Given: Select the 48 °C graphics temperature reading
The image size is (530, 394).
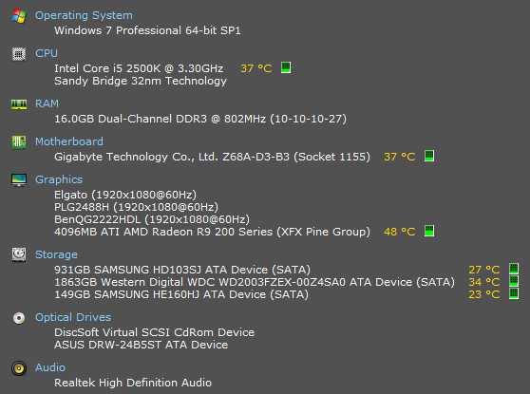Looking at the screenshot, I should [x=400, y=232].
